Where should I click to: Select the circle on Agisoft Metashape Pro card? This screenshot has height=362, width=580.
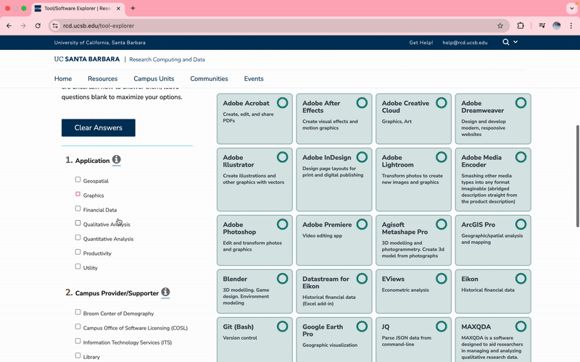tap(442, 224)
